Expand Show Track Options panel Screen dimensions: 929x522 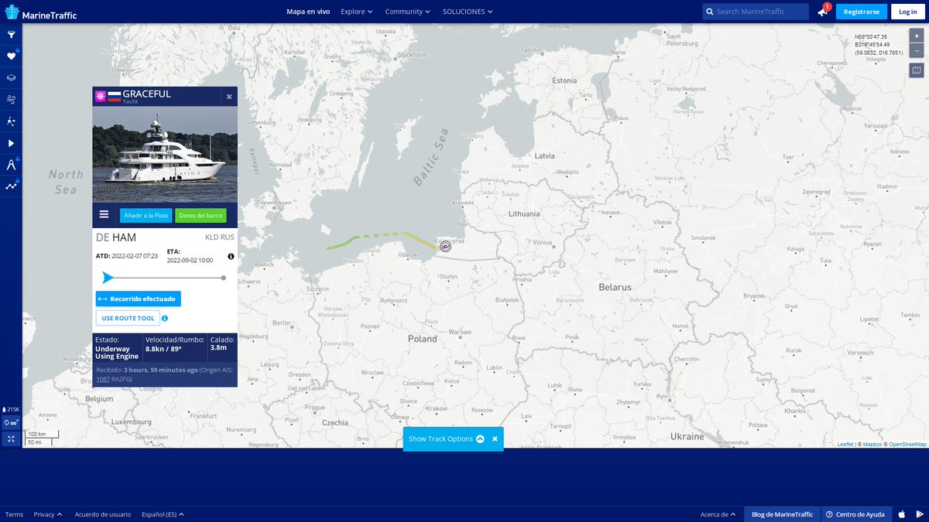[x=446, y=438]
